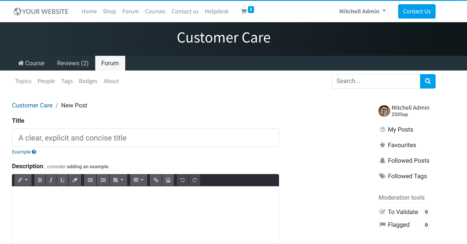Open Forum in the top navigation
Image resolution: width=467 pixels, height=244 pixels.
tap(130, 11)
